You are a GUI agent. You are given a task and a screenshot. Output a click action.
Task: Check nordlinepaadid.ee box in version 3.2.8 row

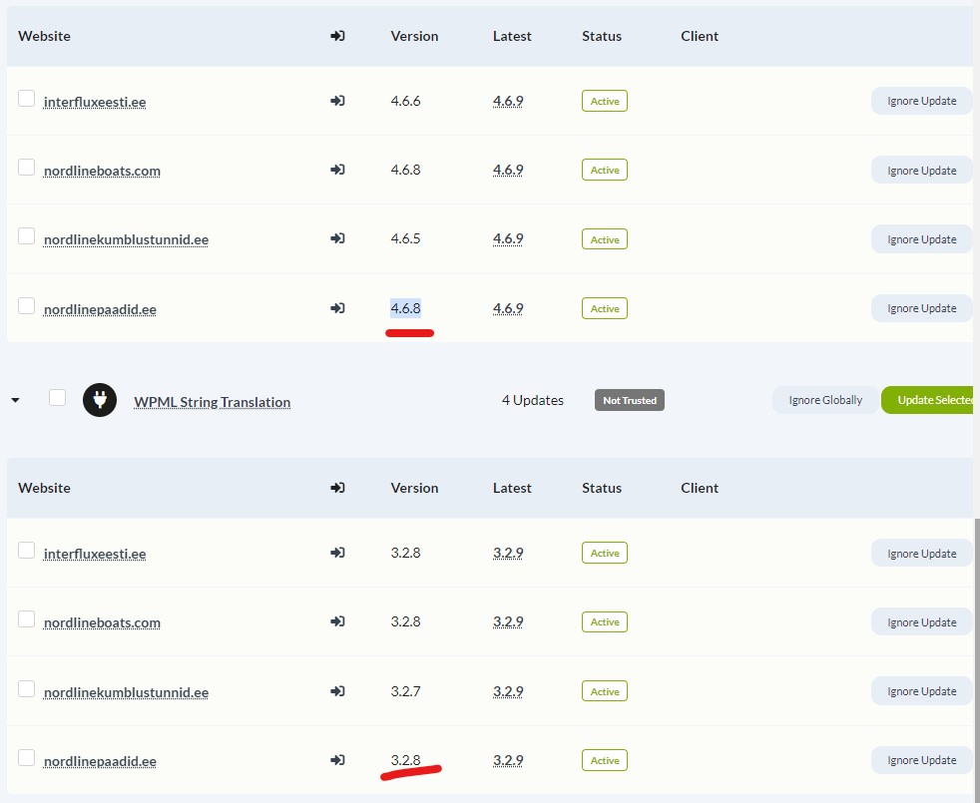[x=26, y=758]
